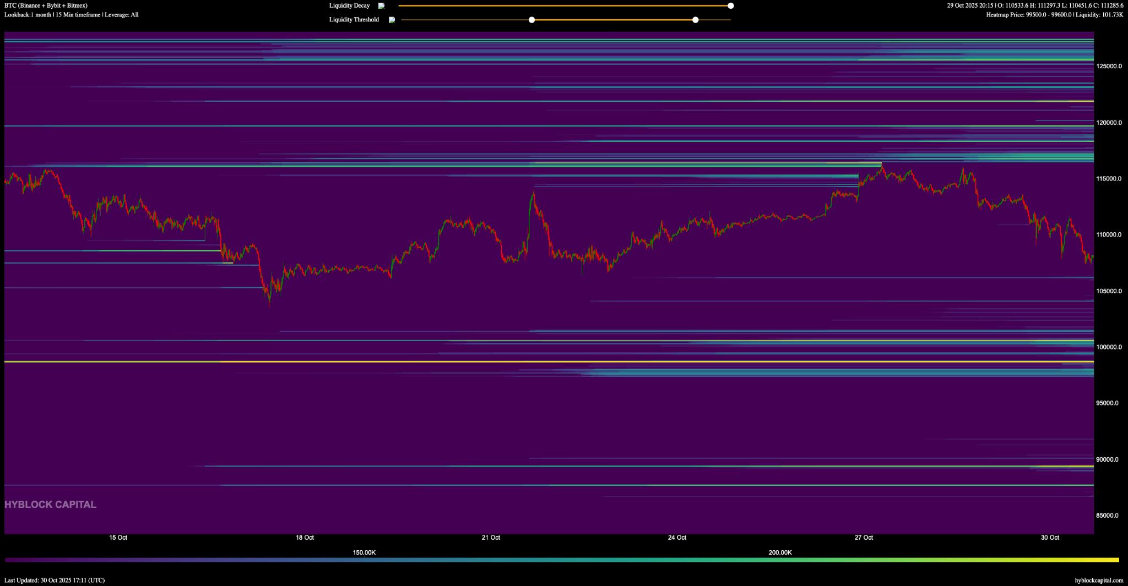Click the Liquidity Decay slider handle

pos(730,6)
